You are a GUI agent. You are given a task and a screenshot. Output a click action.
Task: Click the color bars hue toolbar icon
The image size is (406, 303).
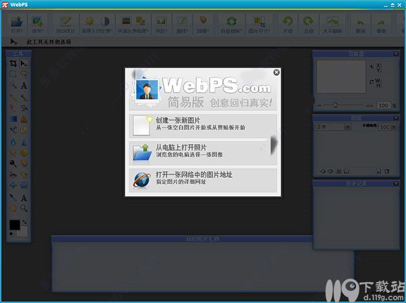click(126, 21)
